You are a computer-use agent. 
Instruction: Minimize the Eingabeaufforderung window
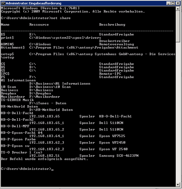click(168, 3)
